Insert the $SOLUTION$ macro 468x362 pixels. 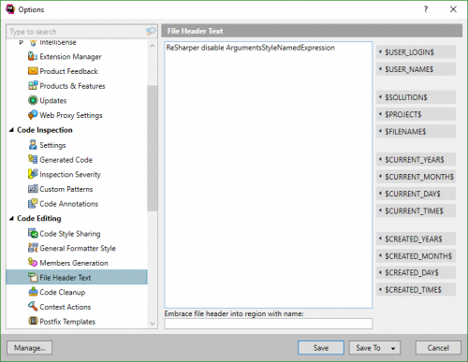click(416, 97)
